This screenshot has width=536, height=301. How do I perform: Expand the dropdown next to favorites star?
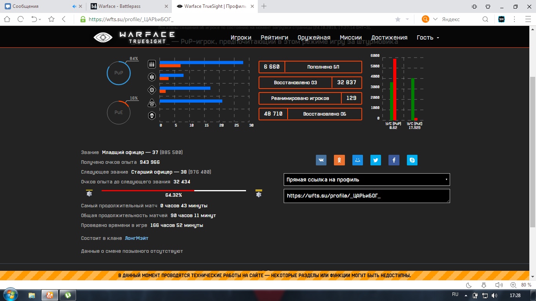tap(407, 19)
